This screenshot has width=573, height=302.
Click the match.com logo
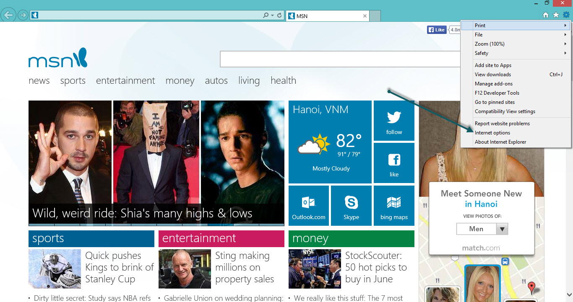(x=481, y=248)
